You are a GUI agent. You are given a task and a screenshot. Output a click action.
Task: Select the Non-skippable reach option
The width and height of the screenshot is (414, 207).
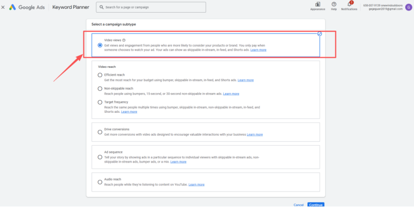[100, 89]
